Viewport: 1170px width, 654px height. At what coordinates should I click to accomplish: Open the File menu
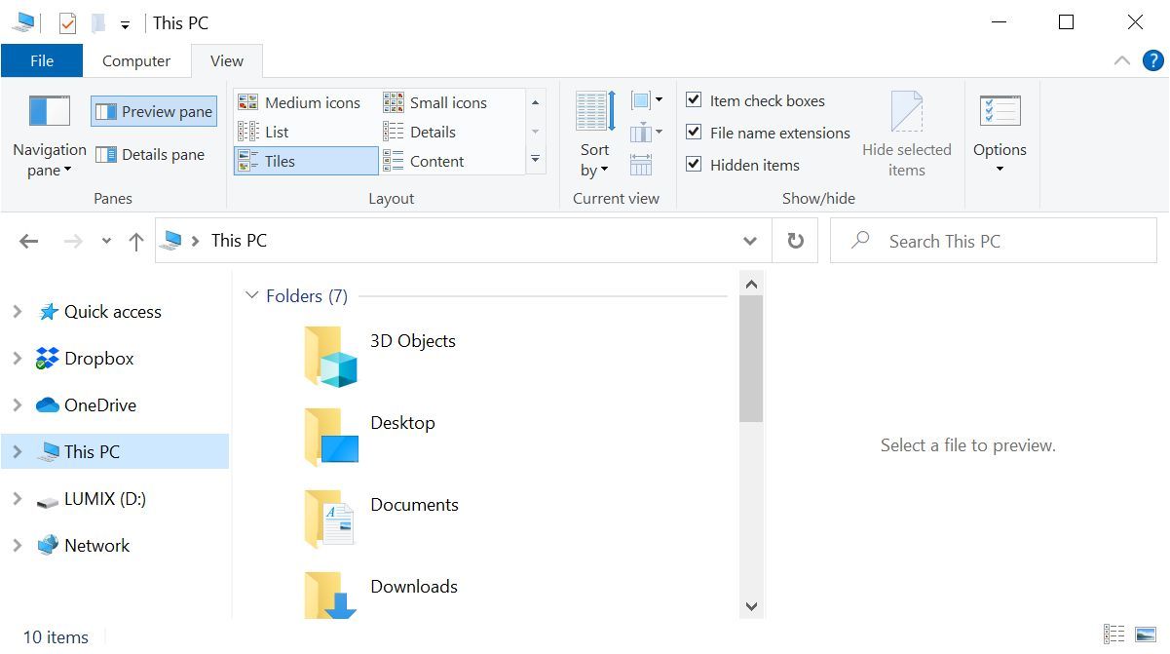42,60
